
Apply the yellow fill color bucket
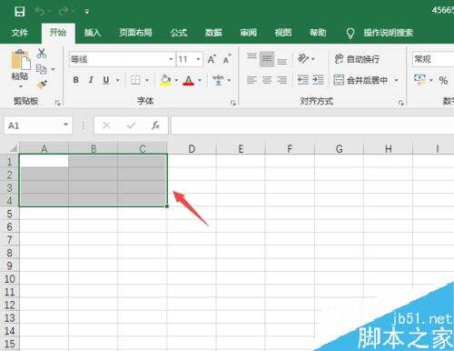point(165,80)
